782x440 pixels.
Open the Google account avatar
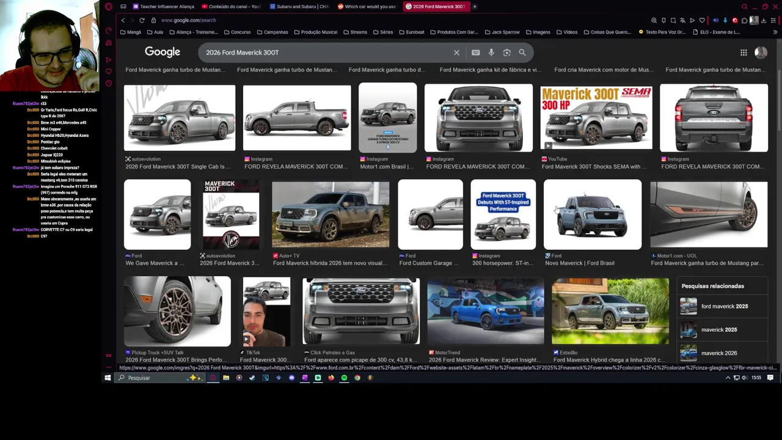click(x=761, y=53)
